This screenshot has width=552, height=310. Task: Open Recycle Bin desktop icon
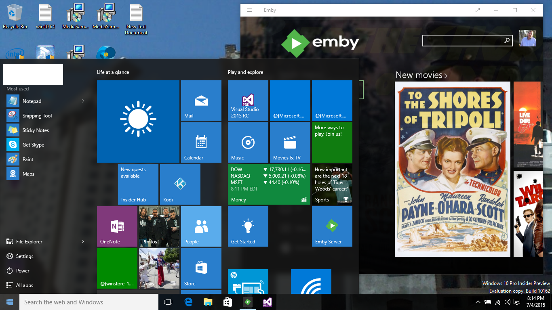[x=15, y=17]
